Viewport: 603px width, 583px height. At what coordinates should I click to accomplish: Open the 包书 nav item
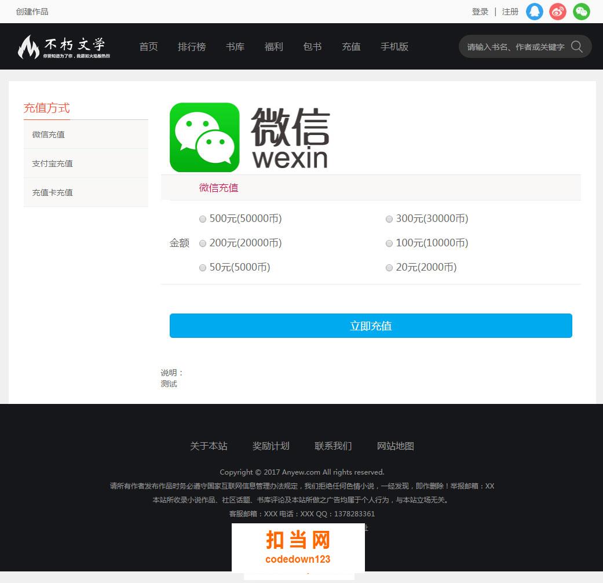[312, 46]
